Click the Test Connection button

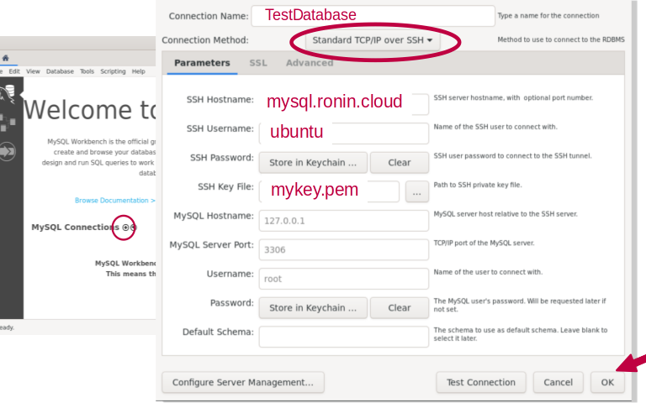pyautogui.click(x=481, y=383)
